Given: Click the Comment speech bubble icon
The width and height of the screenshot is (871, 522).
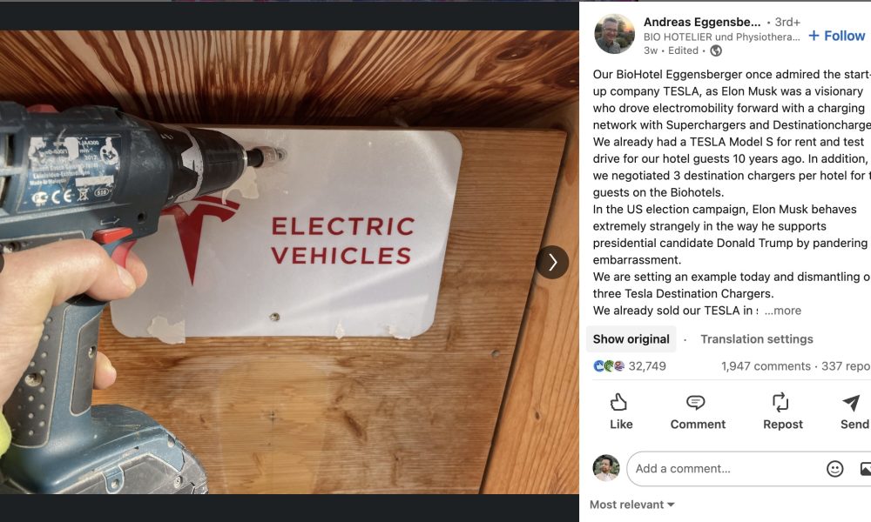Looking at the screenshot, I should coord(695,402).
